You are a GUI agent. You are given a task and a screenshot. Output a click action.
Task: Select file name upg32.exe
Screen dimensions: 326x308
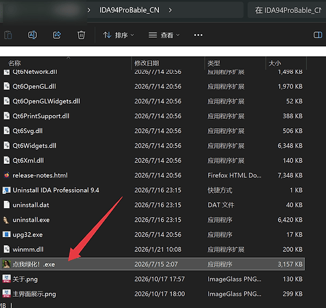coord(28,235)
